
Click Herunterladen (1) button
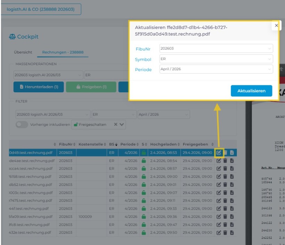click(x=39, y=87)
